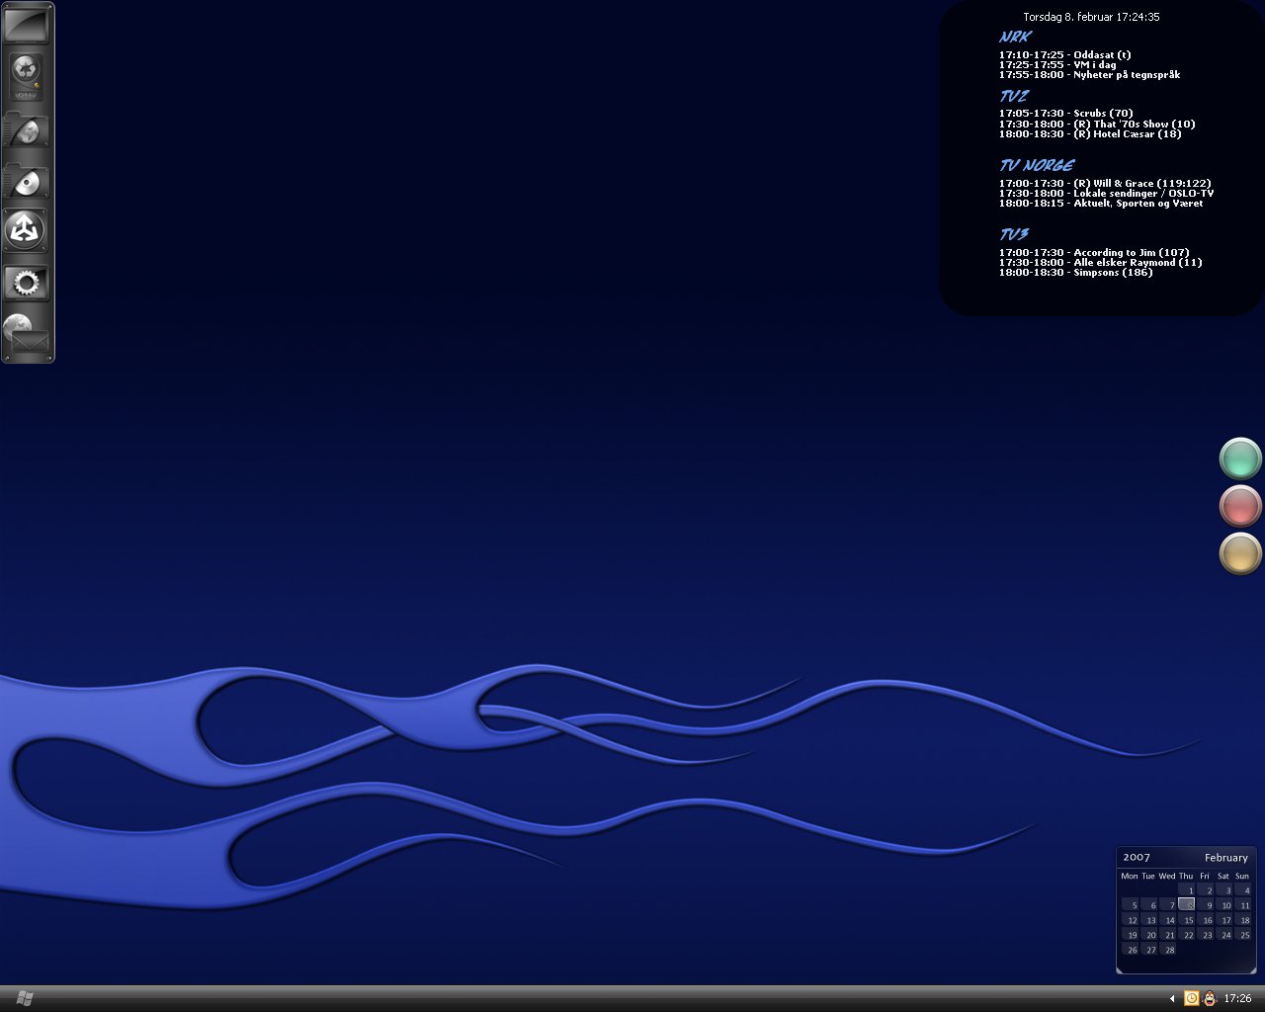Viewport: 1265px width, 1012px height.
Task: Select day 28 in calendar
Action: (1168, 949)
